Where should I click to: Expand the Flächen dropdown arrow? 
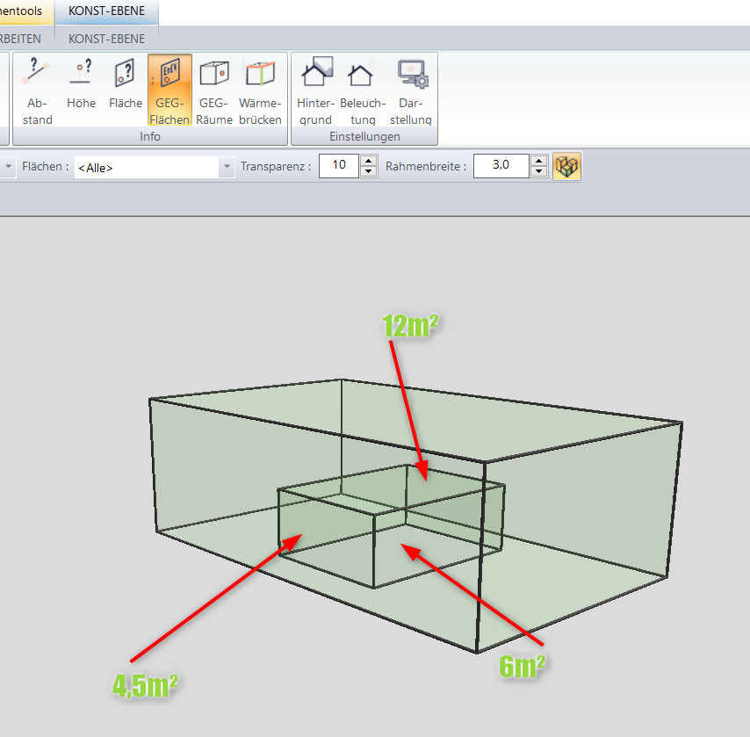point(227,167)
